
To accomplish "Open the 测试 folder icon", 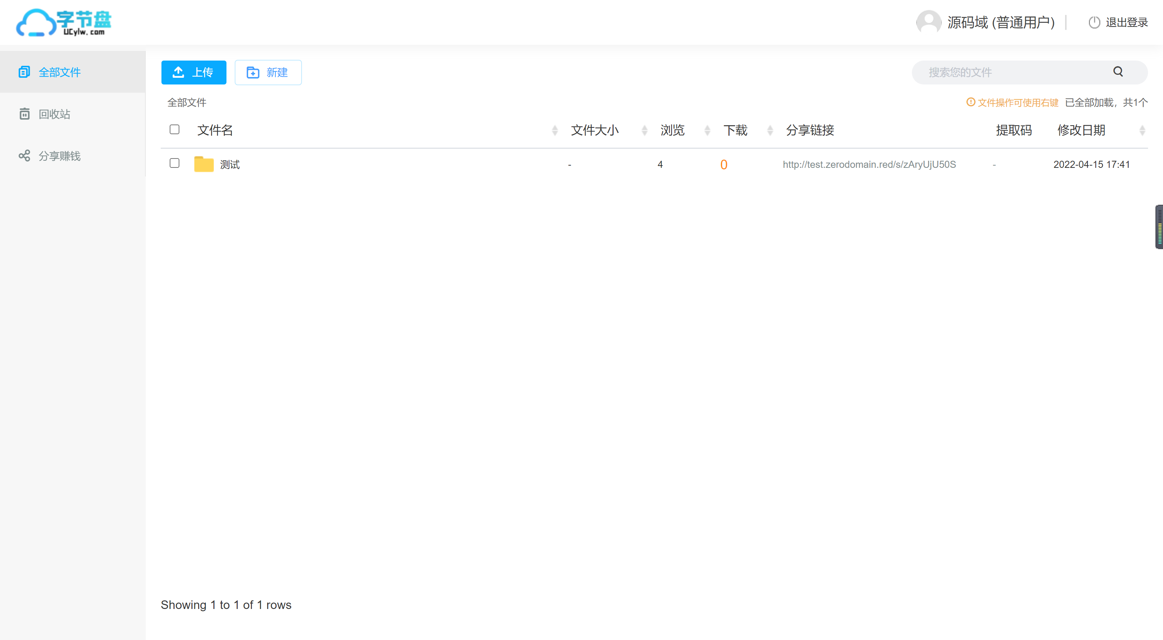I will tap(204, 164).
